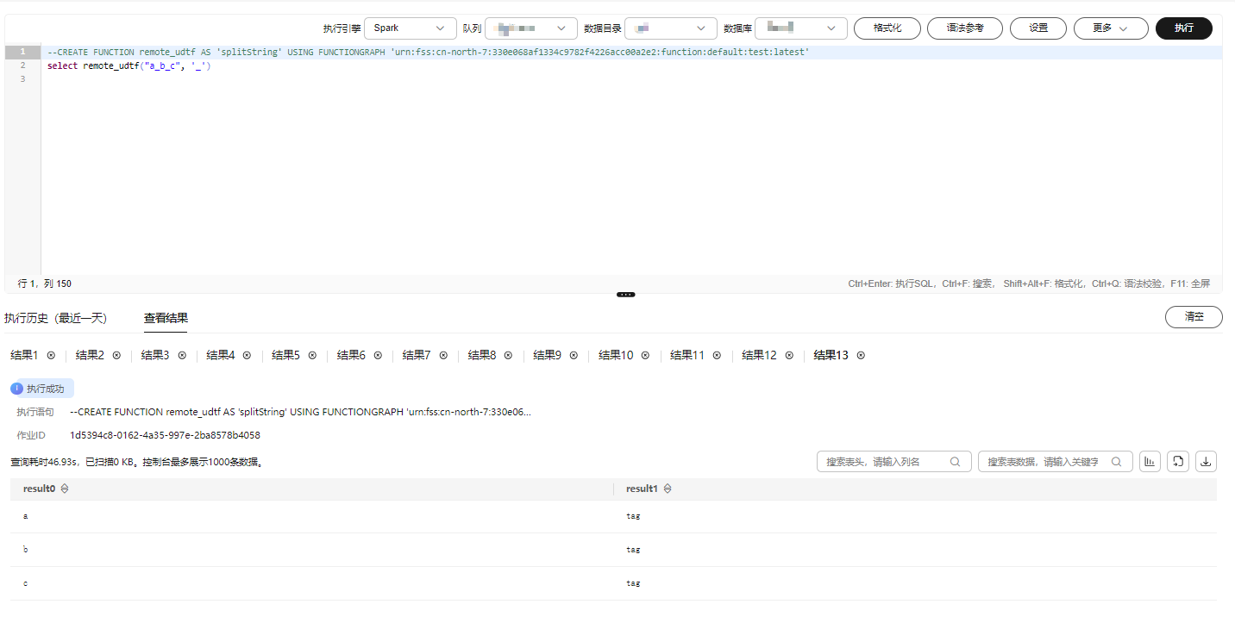Screen dimensions: 1235x629
Task: Select the 结果12 result tab
Action: pos(759,355)
